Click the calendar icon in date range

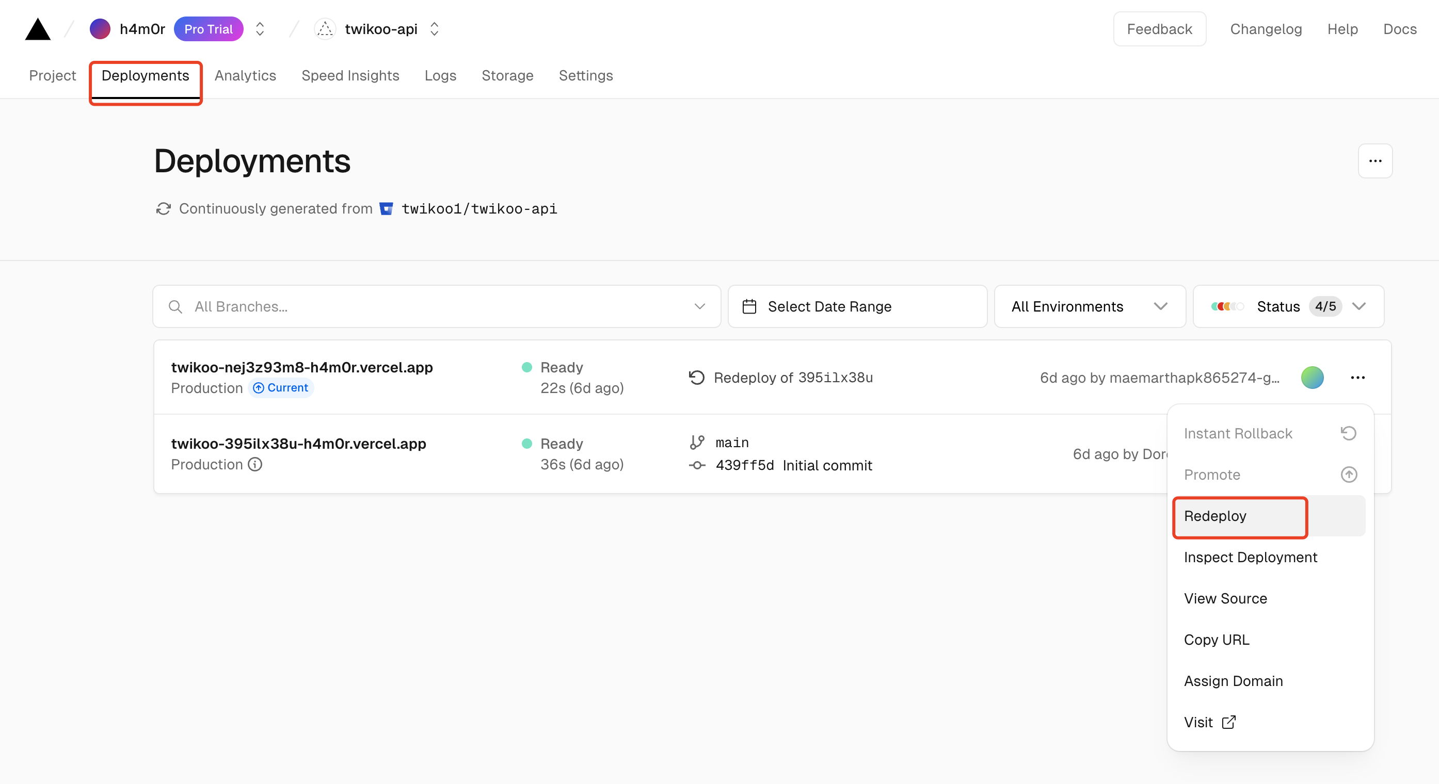pos(749,306)
